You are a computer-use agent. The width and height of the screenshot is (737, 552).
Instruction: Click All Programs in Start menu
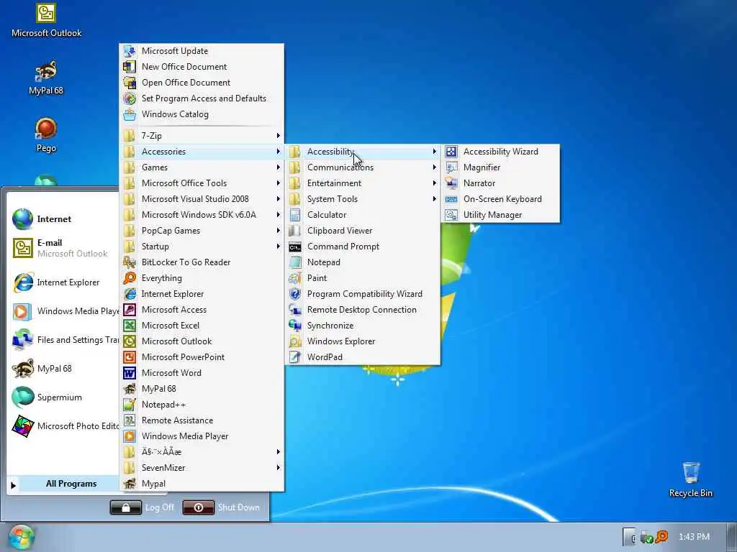63,484
